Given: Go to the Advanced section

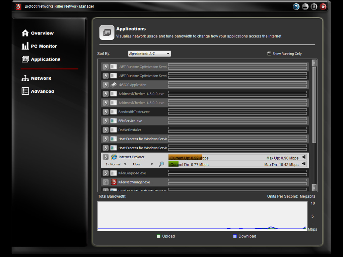Looking at the screenshot, I should [42, 91].
